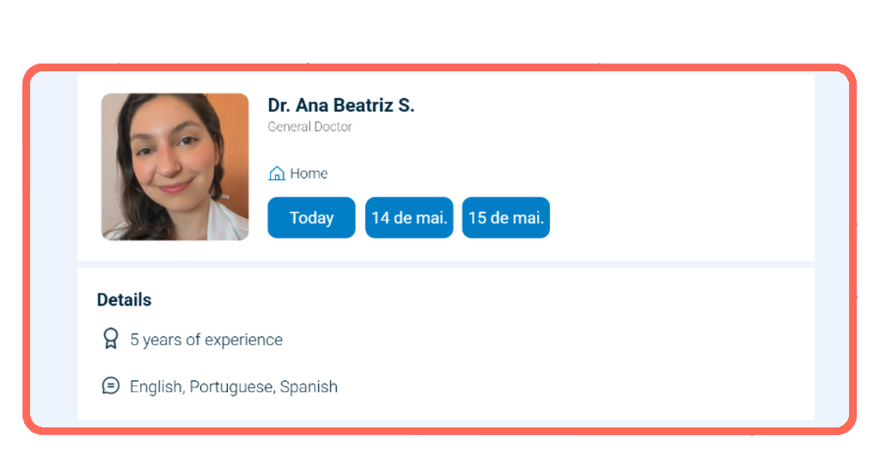Click the Dr. Ana Beatriz S. name heading
Image resolution: width=880 pixels, height=460 pixels.
click(x=340, y=106)
